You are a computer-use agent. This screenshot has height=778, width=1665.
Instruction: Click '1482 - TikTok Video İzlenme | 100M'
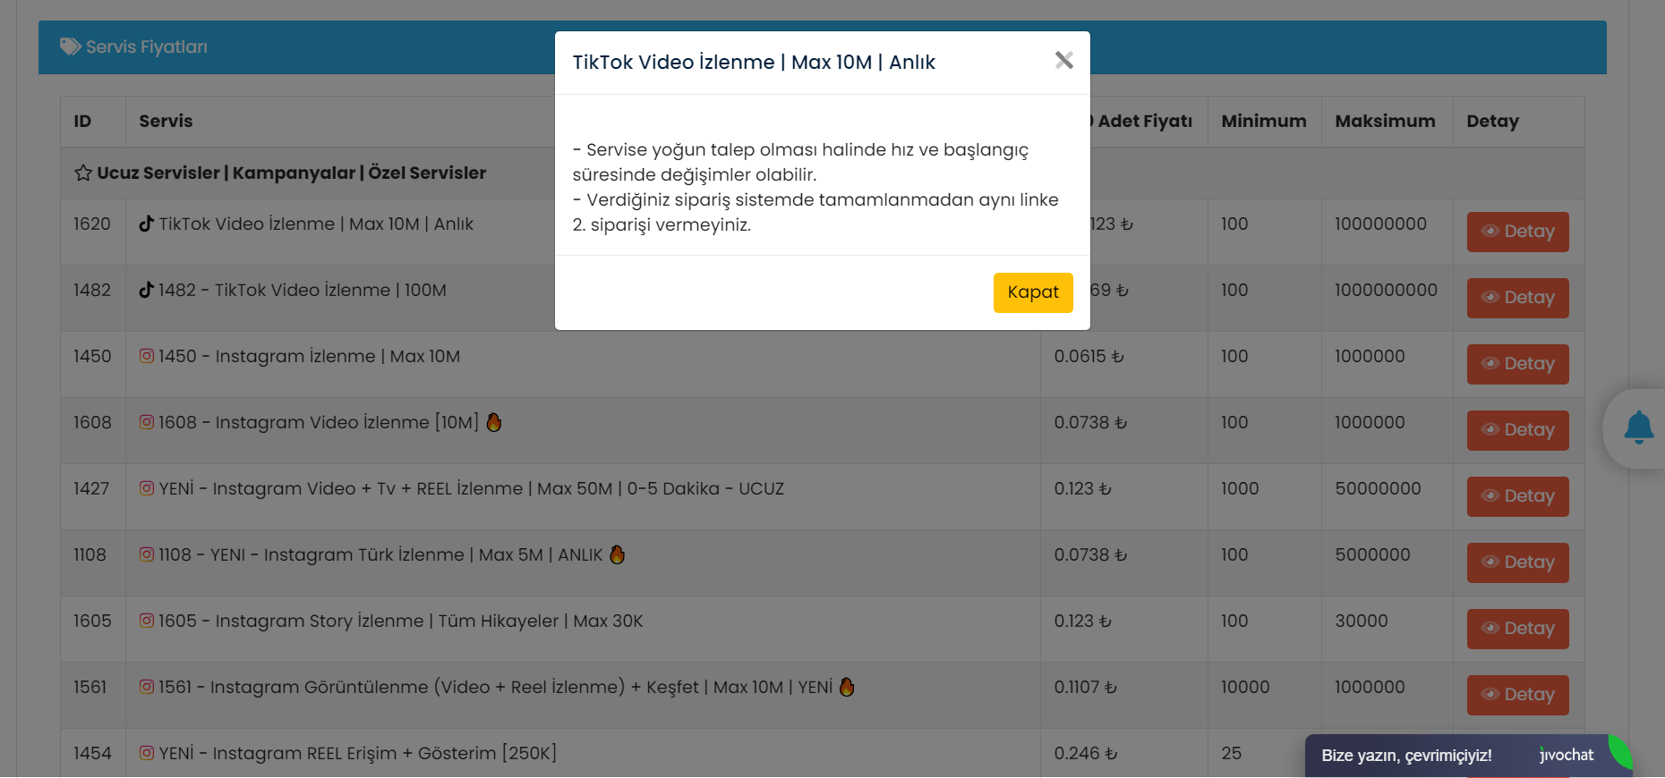[x=302, y=290]
